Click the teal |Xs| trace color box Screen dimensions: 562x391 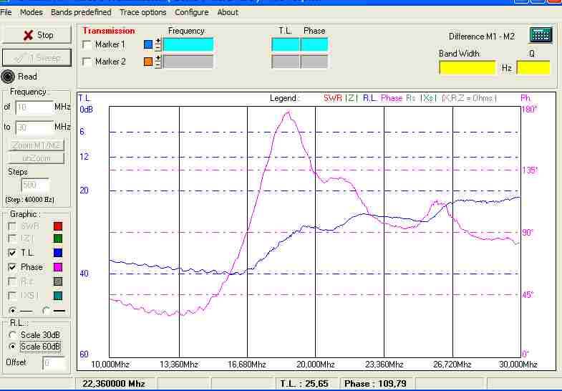point(58,295)
